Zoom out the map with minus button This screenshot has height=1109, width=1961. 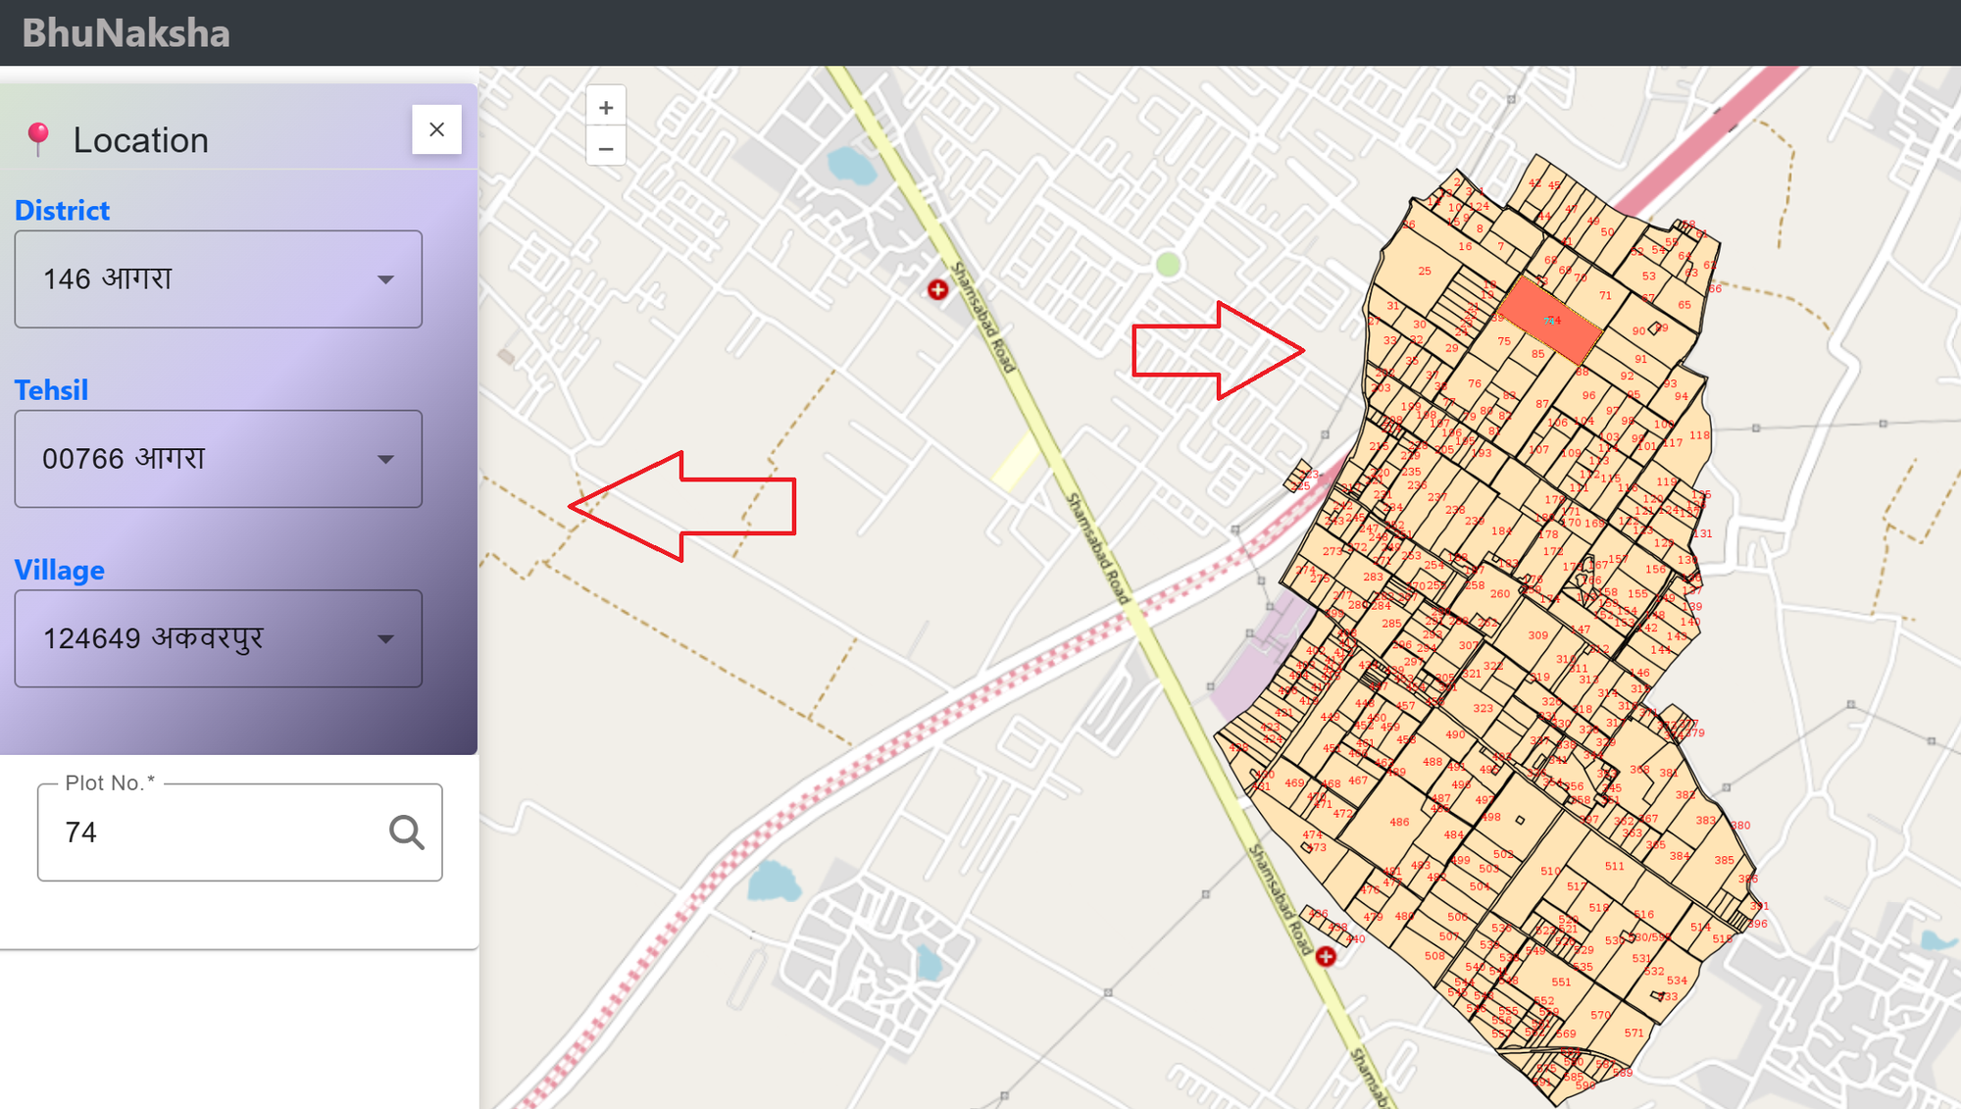pos(606,148)
